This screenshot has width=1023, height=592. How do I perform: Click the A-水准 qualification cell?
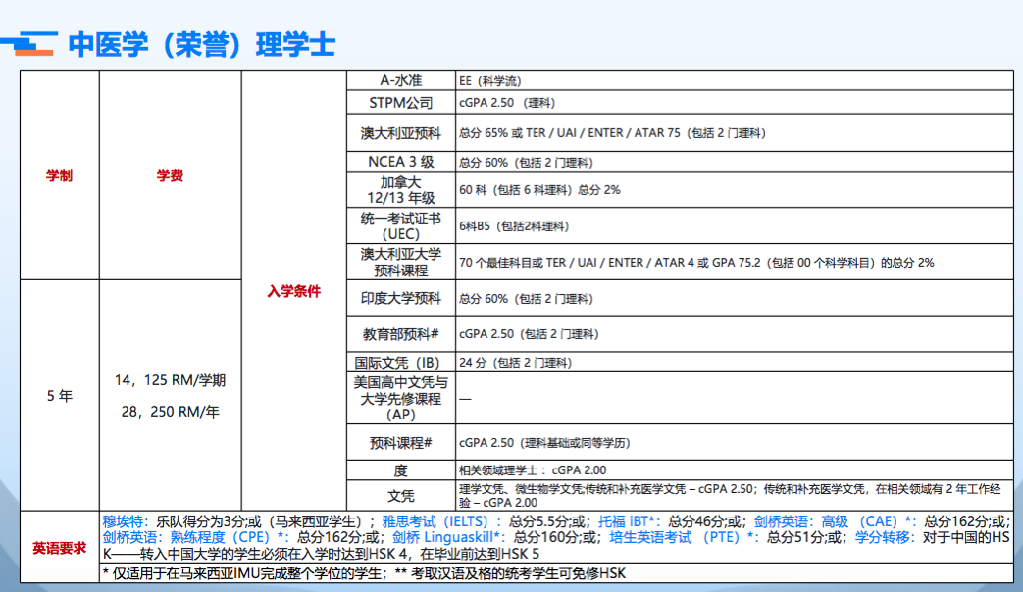400,80
